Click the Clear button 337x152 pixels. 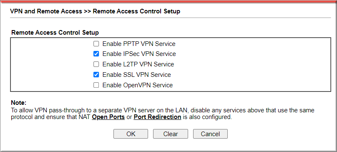click(171, 134)
